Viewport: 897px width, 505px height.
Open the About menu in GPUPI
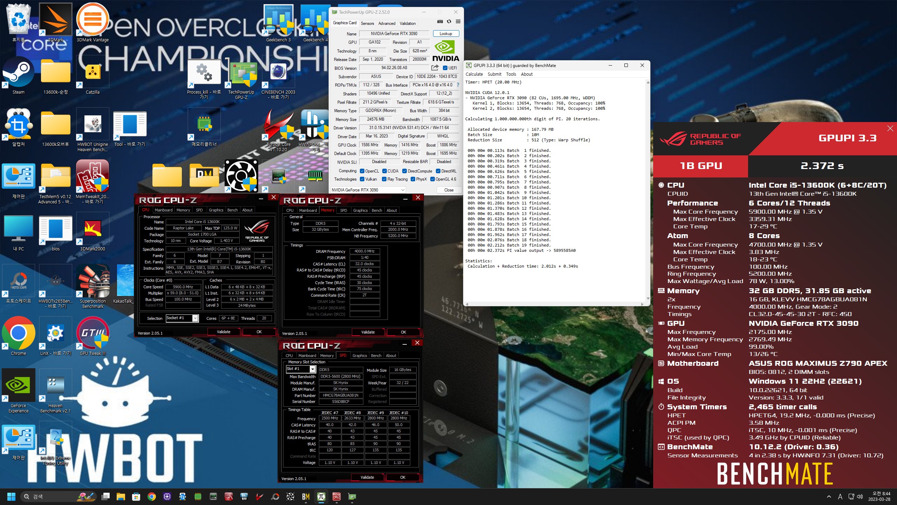pyautogui.click(x=527, y=74)
